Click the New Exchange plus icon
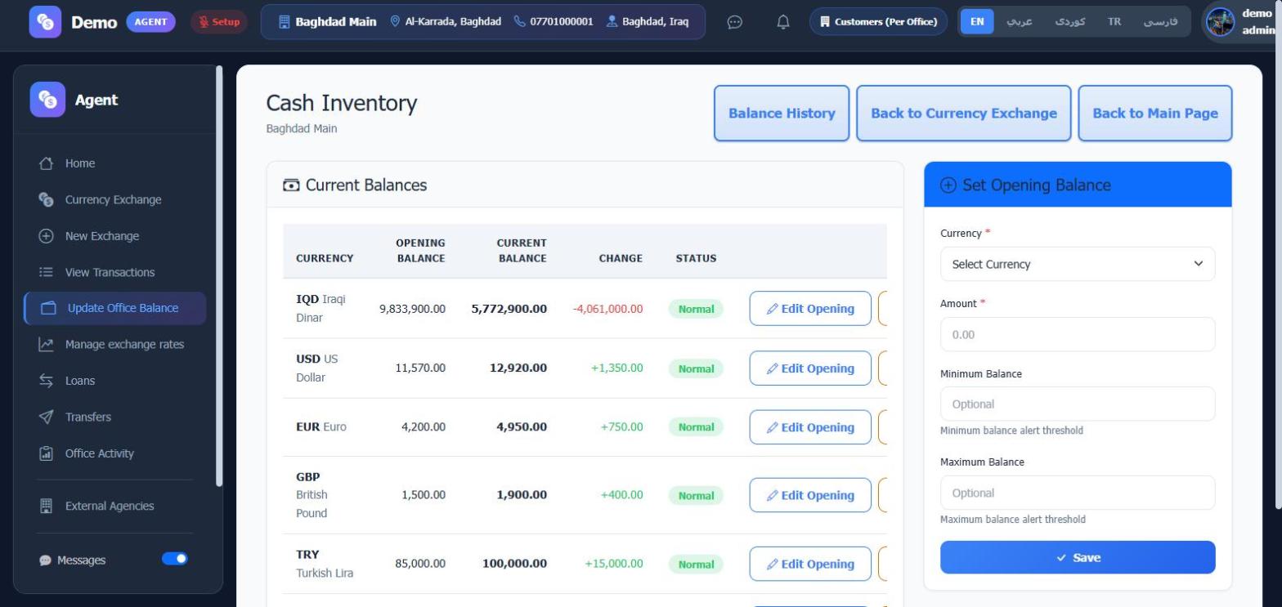Screen dimensions: 1282x607 (x=47, y=236)
